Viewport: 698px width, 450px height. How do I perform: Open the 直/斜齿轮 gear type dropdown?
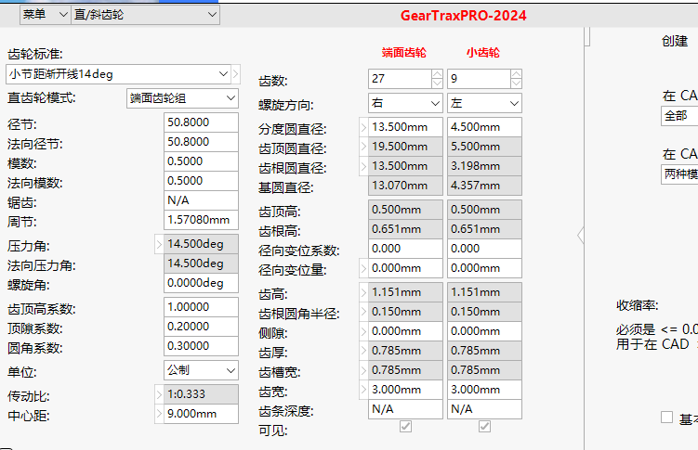[x=145, y=15]
